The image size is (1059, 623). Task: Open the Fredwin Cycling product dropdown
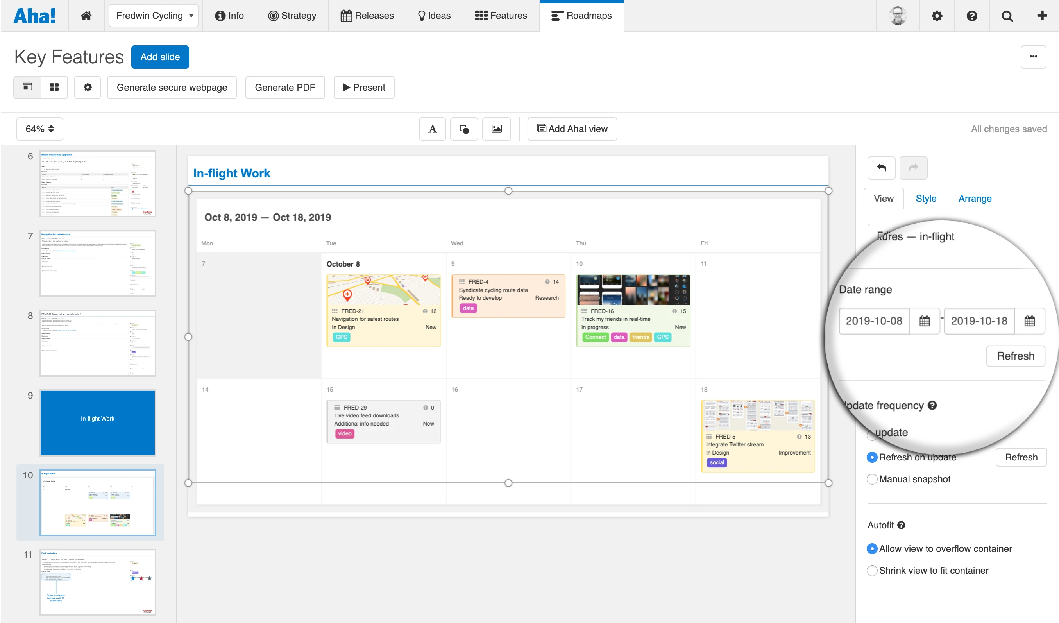154,16
